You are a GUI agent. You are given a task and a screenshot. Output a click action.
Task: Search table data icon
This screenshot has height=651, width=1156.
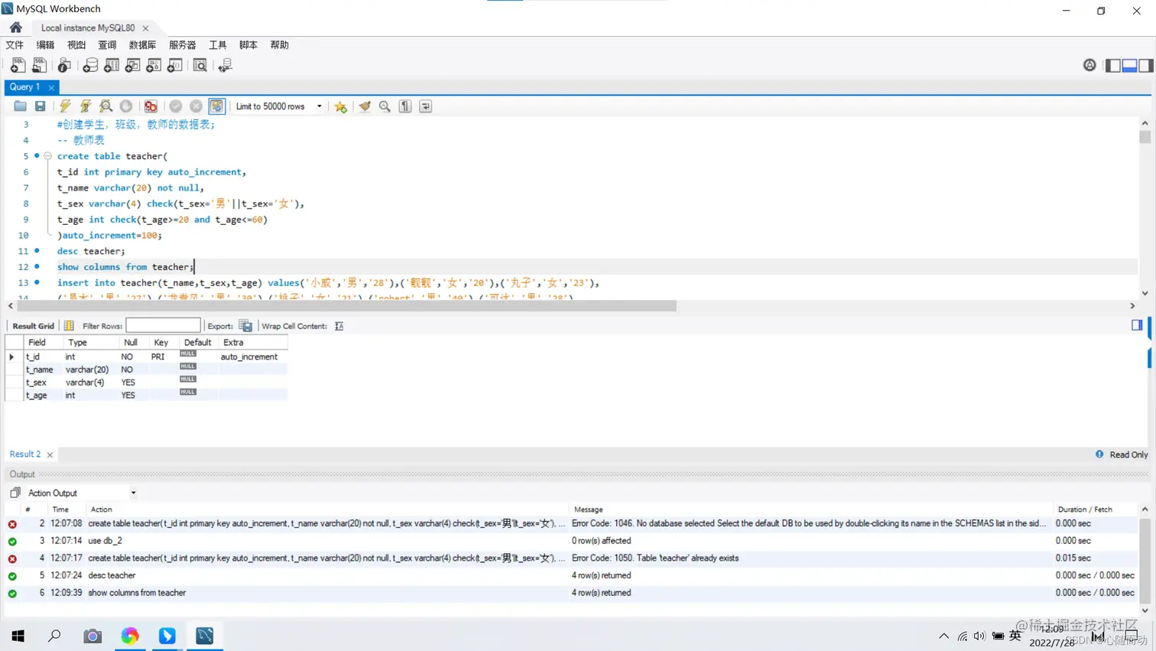coord(200,66)
